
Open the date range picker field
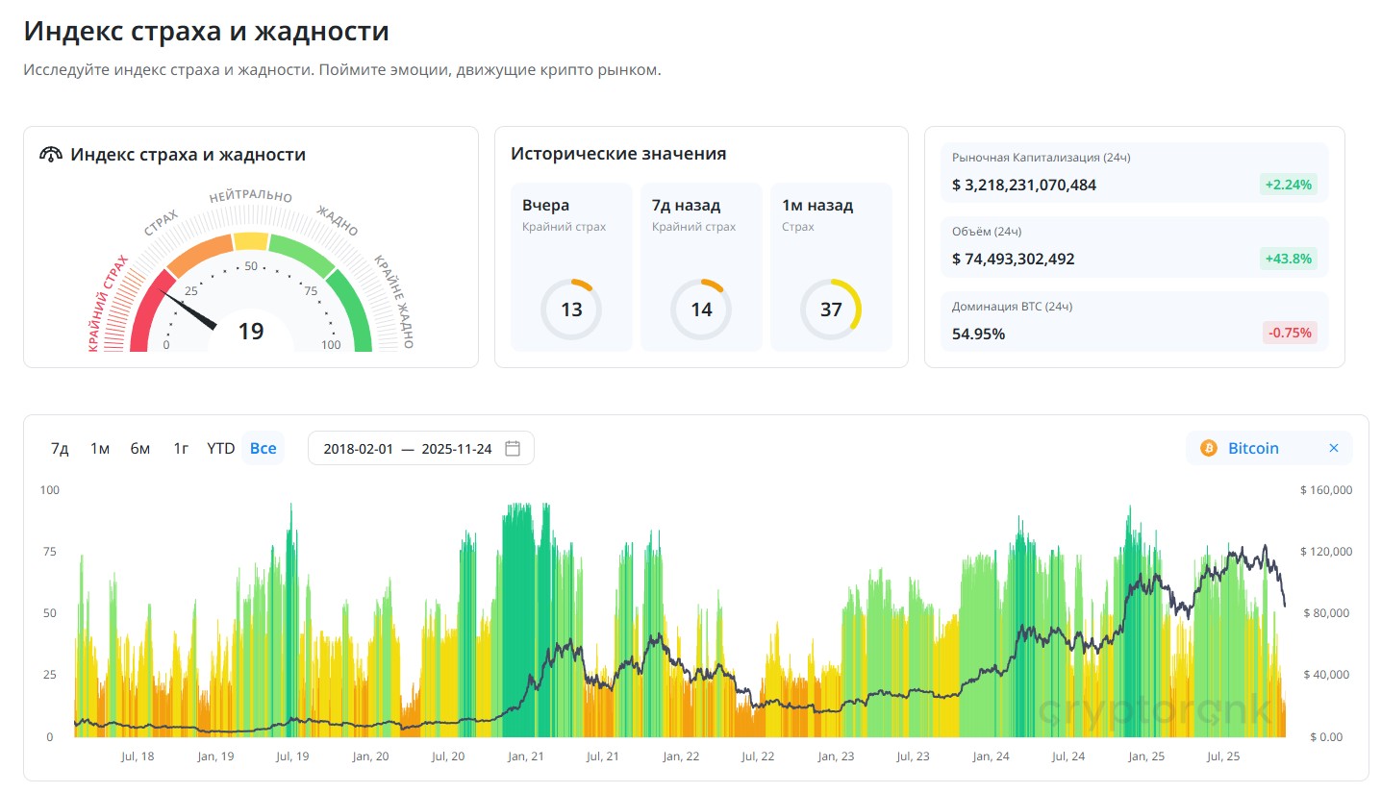409,448
